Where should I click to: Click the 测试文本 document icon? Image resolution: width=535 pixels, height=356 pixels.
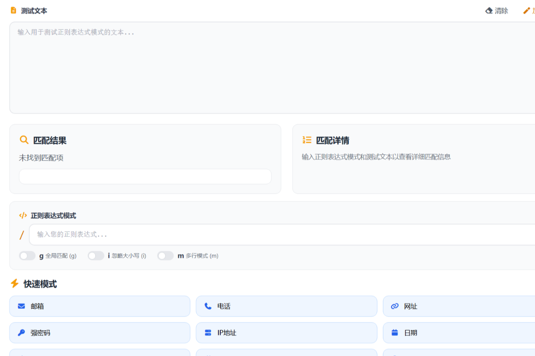tap(13, 10)
